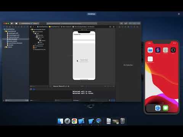Select Assets.xcassets in project navigator
This screenshot has height=137, width=183.
13,41
